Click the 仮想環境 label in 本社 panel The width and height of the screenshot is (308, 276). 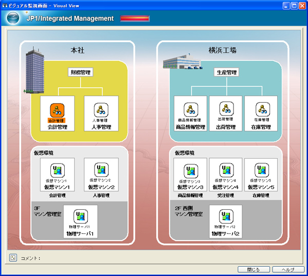tap(44, 153)
